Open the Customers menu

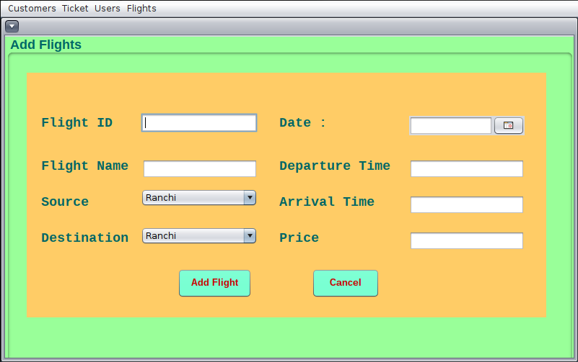[x=32, y=9]
